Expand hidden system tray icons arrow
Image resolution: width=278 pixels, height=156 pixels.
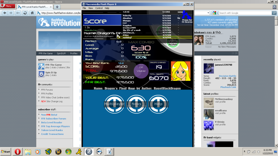click(245, 151)
